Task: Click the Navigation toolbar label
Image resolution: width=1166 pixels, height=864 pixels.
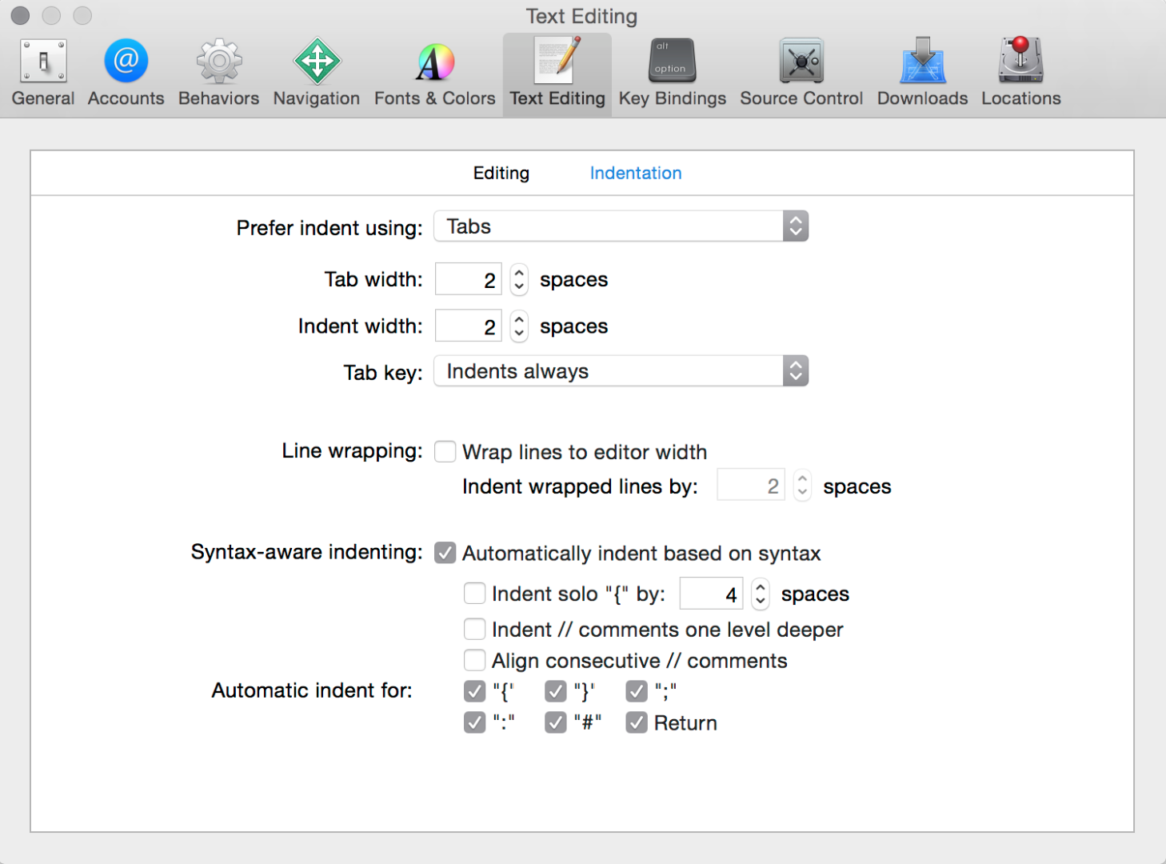Action: (317, 98)
